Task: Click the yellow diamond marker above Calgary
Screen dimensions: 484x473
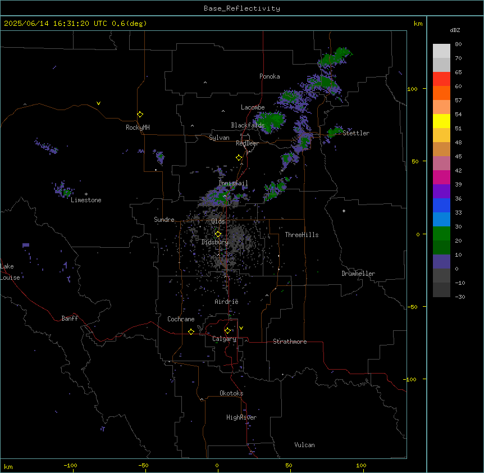Action: point(227,331)
